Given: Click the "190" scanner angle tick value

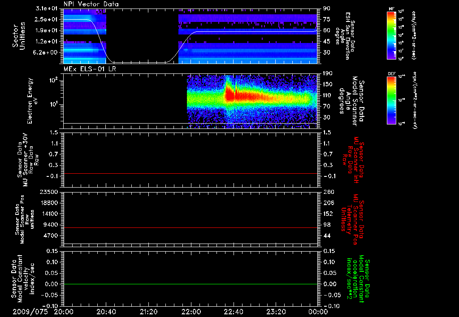Looking at the screenshot, I should pos(328,73).
